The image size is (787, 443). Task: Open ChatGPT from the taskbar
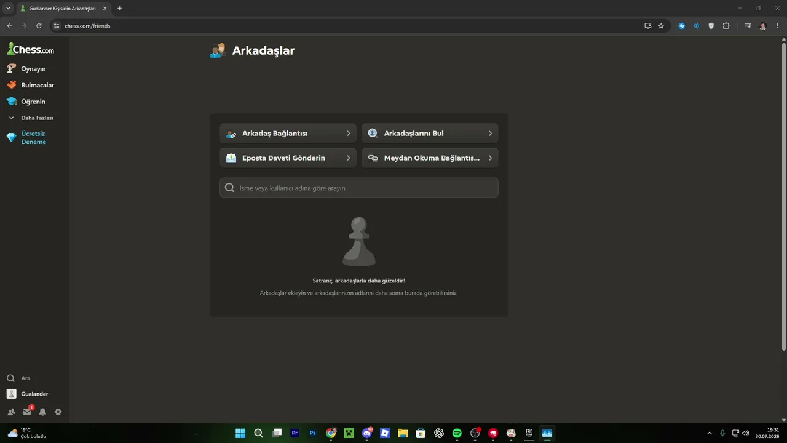[439, 433]
